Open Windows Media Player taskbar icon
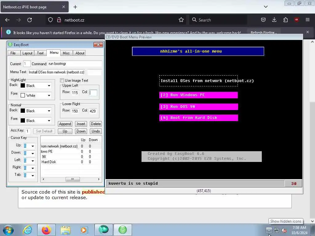Screen dimensions: 315x236 click(x=84, y=230)
